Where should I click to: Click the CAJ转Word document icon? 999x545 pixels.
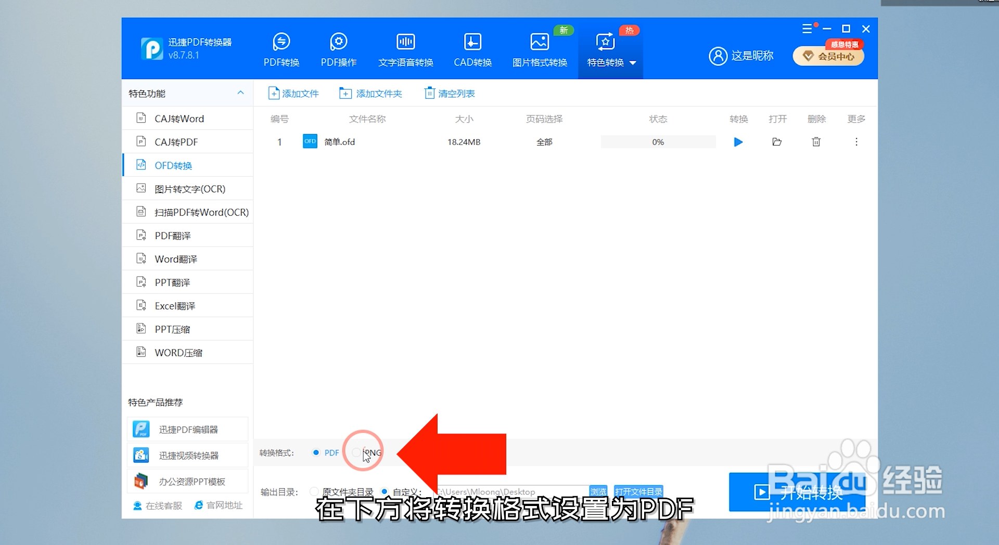[x=141, y=118]
